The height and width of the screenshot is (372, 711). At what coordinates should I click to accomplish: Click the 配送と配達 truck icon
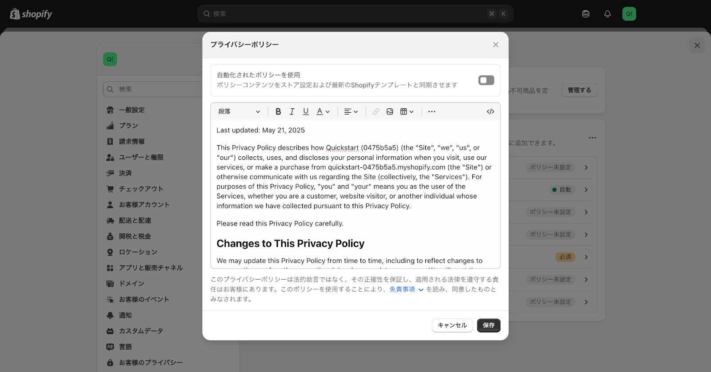[x=110, y=221]
